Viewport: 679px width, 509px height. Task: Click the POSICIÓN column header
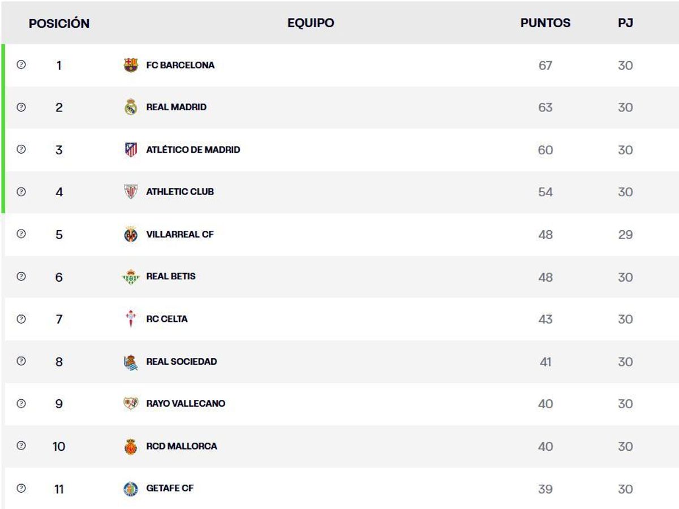pyautogui.click(x=59, y=24)
